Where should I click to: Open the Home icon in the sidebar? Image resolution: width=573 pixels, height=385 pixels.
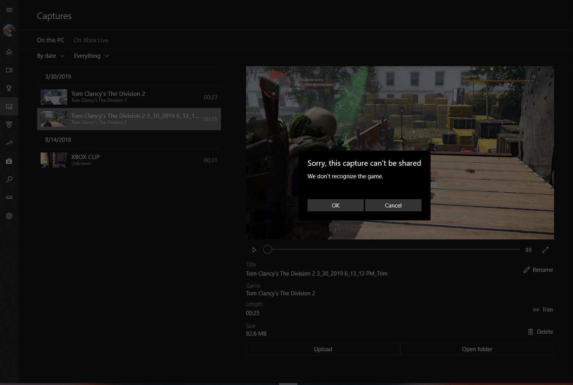click(9, 52)
